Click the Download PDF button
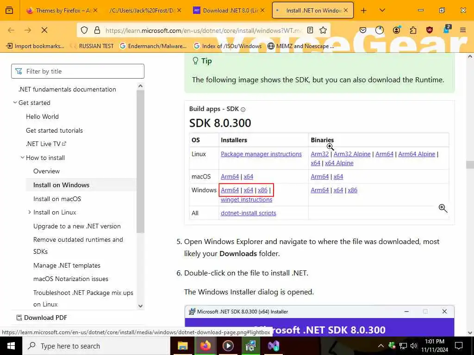This screenshot has width=474, height=355. 41,318
